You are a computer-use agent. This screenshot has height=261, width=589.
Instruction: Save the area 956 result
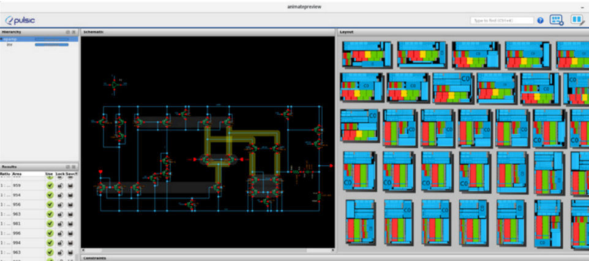click(x=70, y=205)
